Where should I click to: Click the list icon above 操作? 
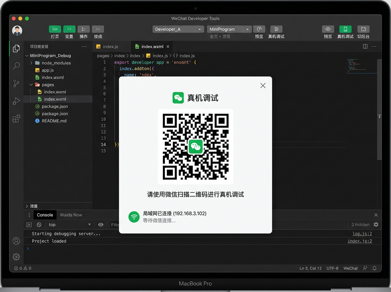pos(84,29)
